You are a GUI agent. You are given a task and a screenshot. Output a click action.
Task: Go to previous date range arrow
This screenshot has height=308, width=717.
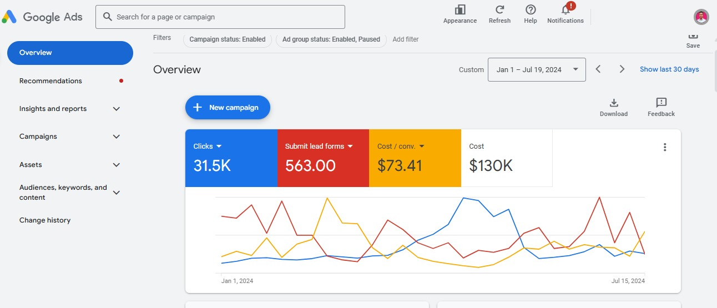(598, 69)
